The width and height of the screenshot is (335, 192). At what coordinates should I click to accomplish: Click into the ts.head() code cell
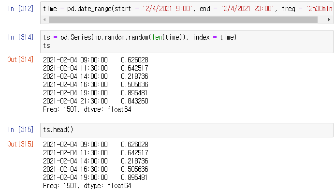187,130
